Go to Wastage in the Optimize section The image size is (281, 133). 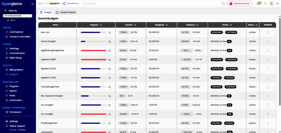[15, 48]
